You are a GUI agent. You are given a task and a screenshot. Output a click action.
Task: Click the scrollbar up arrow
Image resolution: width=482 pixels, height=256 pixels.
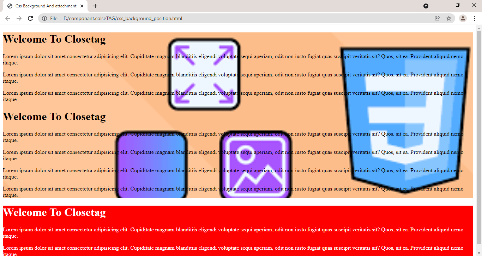coord(479,28)
